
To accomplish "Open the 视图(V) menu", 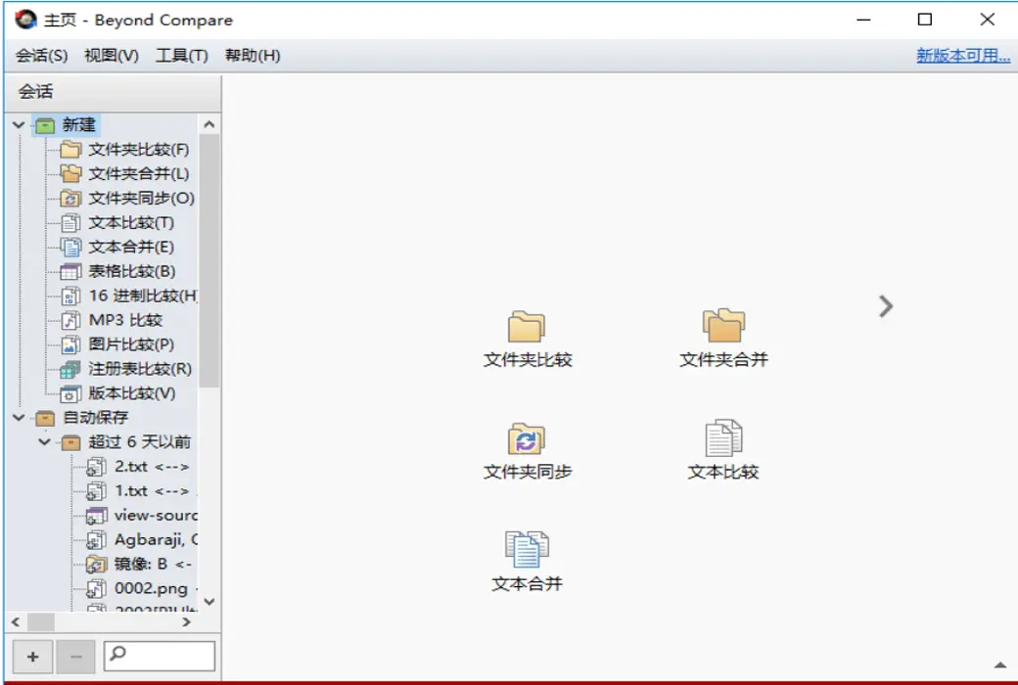I will click(x=112, y=56).
